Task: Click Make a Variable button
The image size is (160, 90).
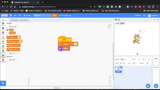Action: tap(13, 27)
